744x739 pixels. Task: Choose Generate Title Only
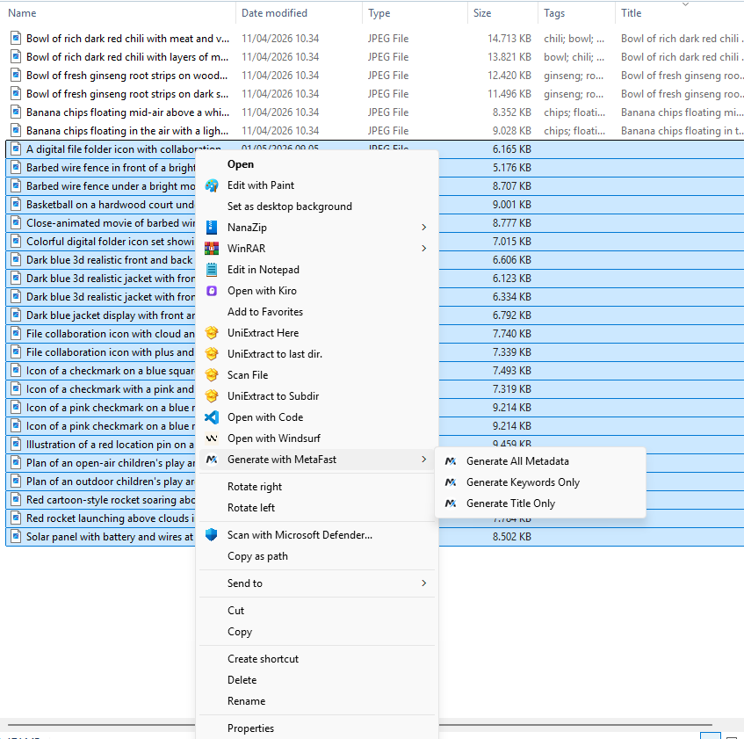click(x=540, y=504)
